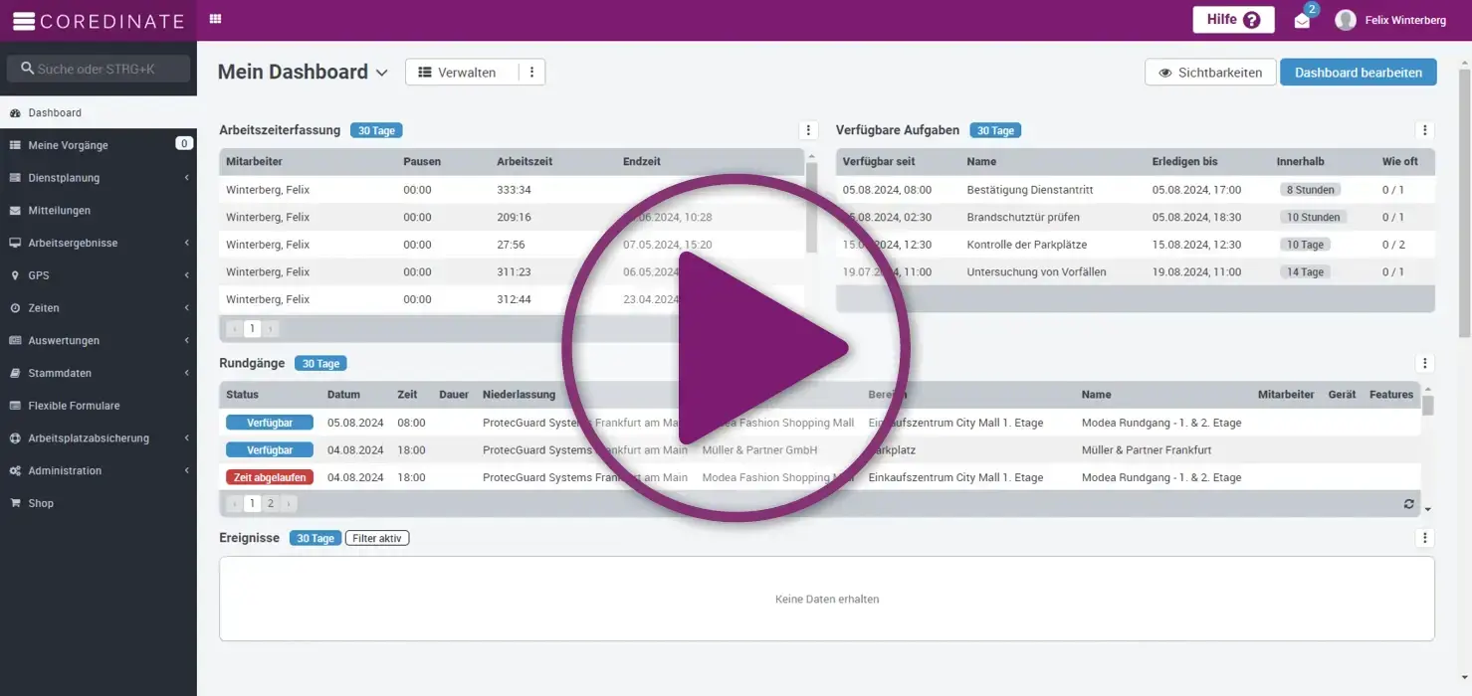Toggle the Filter aktiv badge in Ereignisse

[377, 538]
